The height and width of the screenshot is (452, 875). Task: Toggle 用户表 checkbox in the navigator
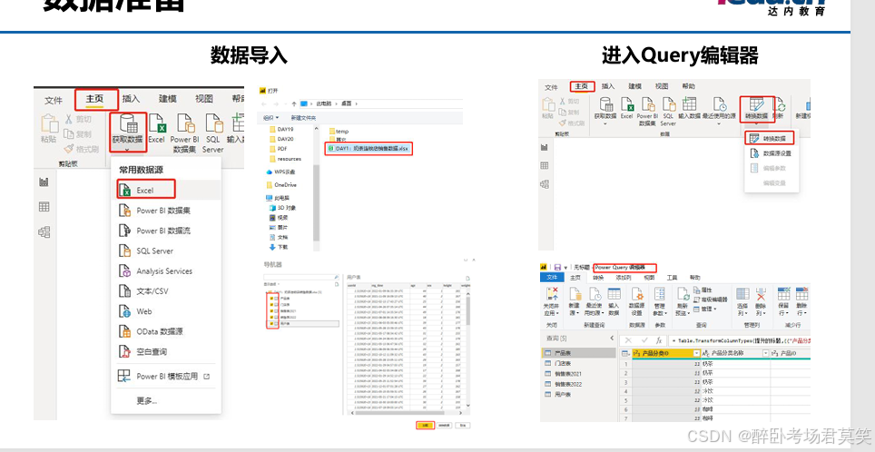(271, 324)
